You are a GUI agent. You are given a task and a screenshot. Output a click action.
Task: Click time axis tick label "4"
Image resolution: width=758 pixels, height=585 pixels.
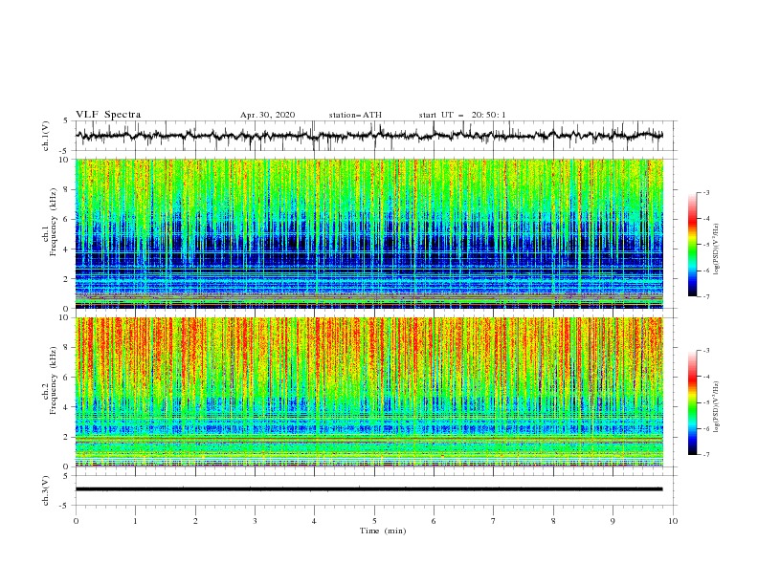[x=314, y=521]
